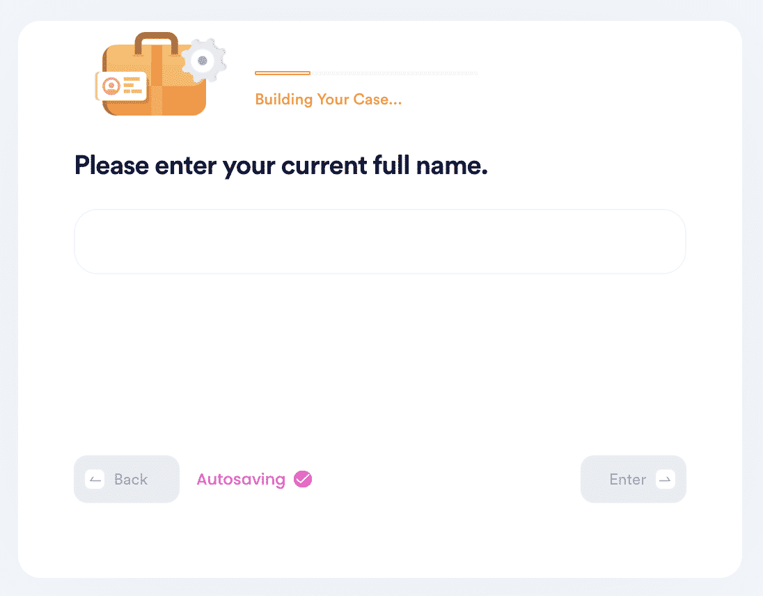763x596 pixels.
Task: Click the brown briefcase handle
Action: (x=156, y=42)
